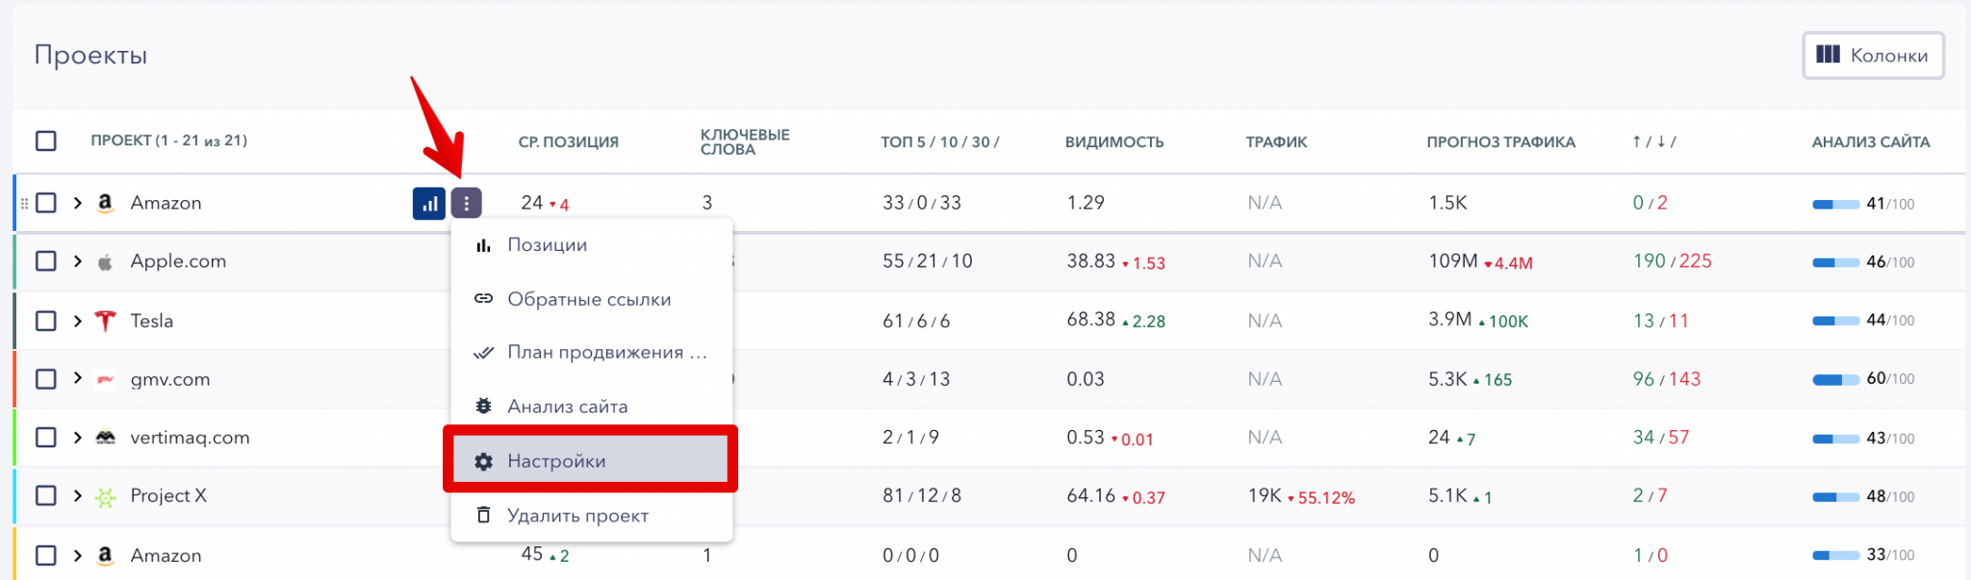The height and width of the screenshot is (580, 1971).
Task: Sort by the Видимость column header
Action: tap(1114, 141)
